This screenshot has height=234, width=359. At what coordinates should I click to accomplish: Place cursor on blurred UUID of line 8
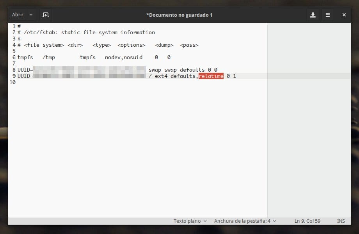[89, 69]
